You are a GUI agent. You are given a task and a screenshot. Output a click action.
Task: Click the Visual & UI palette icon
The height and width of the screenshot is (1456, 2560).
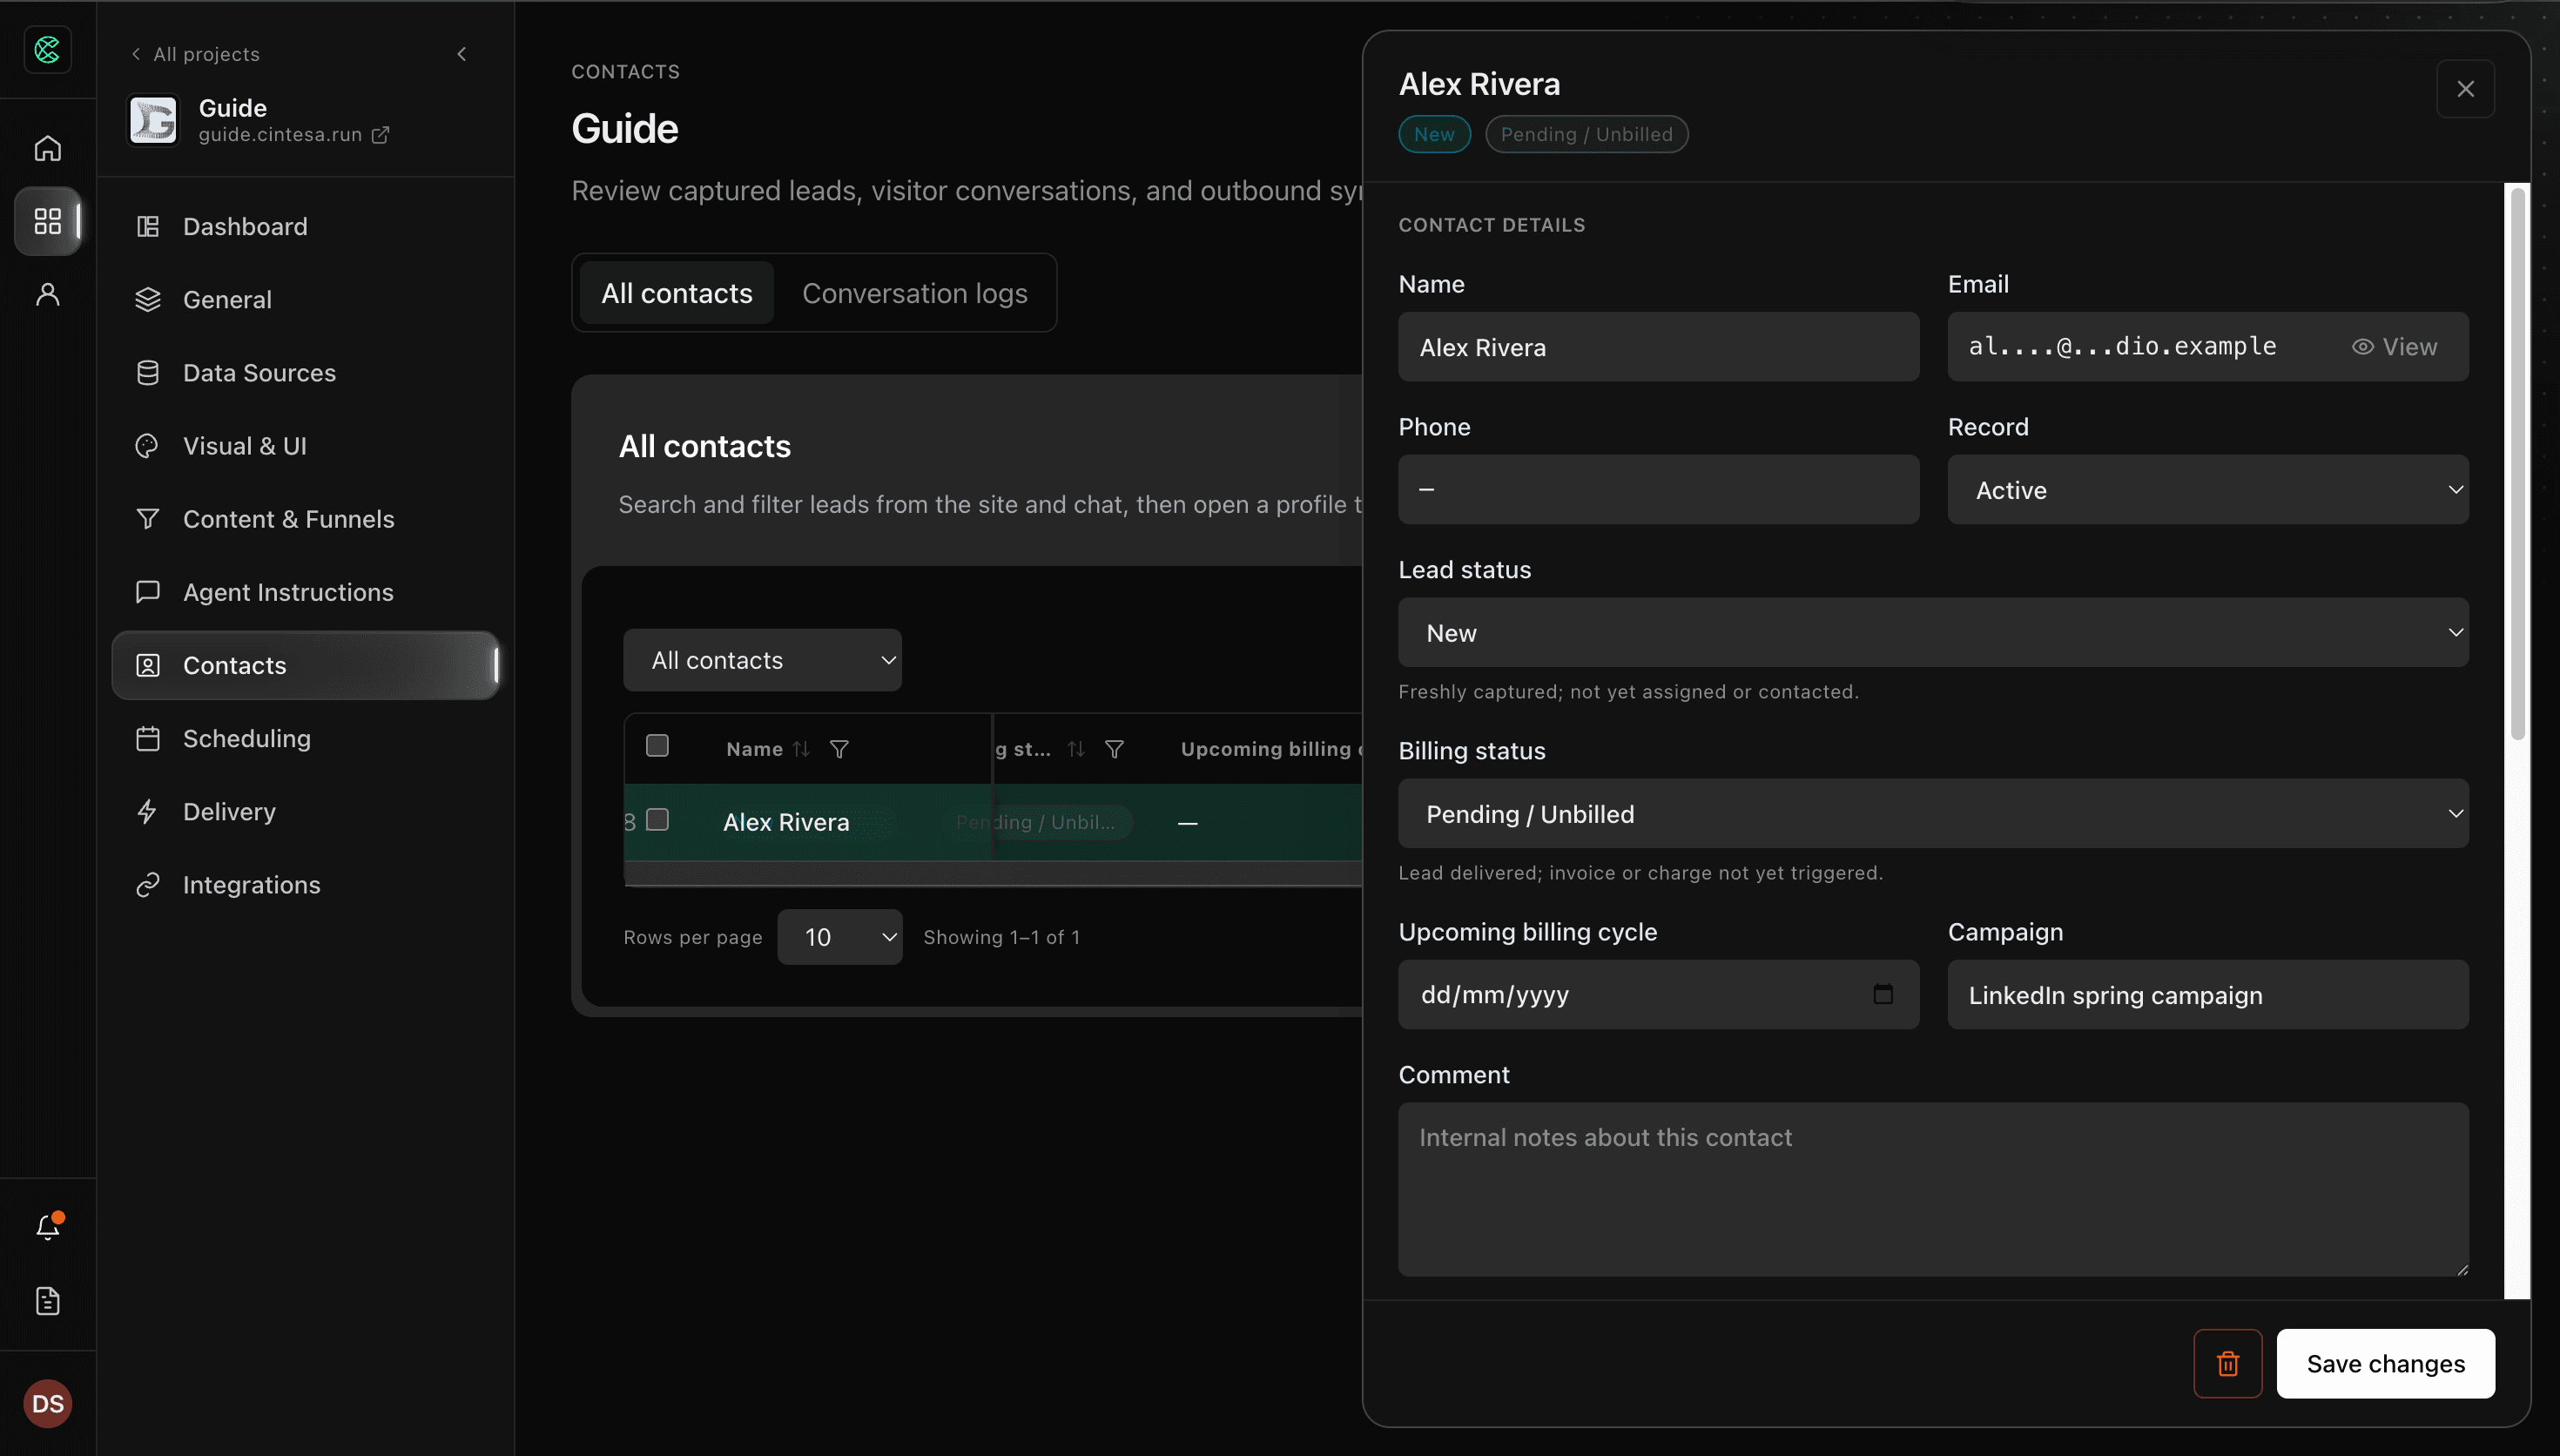(147, 446)
